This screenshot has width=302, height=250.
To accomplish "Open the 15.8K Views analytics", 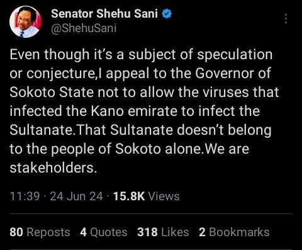I will 146,196.
